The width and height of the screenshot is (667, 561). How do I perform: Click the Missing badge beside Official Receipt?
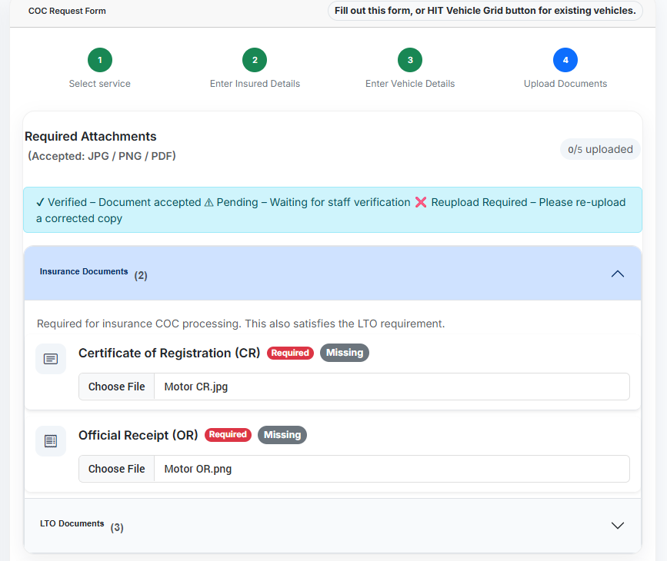pos(282,435)
